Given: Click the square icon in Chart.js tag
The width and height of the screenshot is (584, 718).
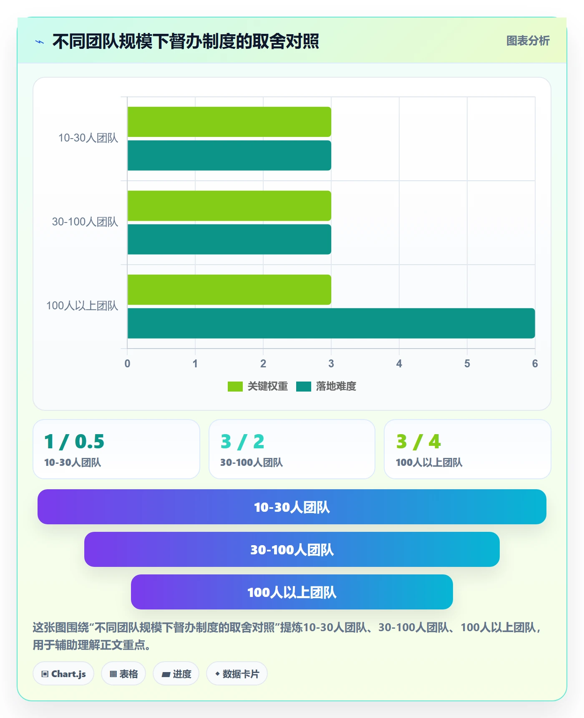Looking at the screenshot, I should [45, 674].
